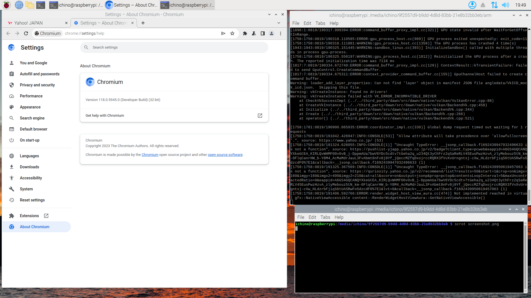Image resolution: width=531 pixels, height=298 pixels.
Task: Open the Extensions puzzle icon in toolbar
Action: [245, 33]
